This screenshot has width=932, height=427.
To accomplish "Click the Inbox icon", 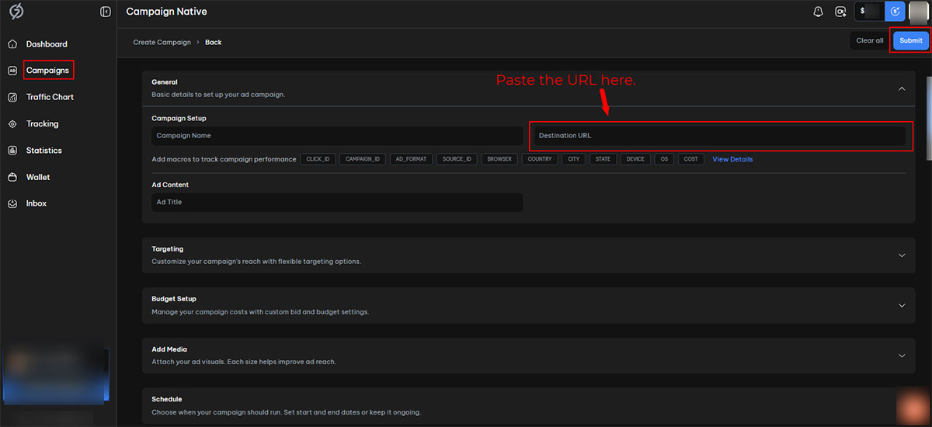I will [x=12, y=203].
